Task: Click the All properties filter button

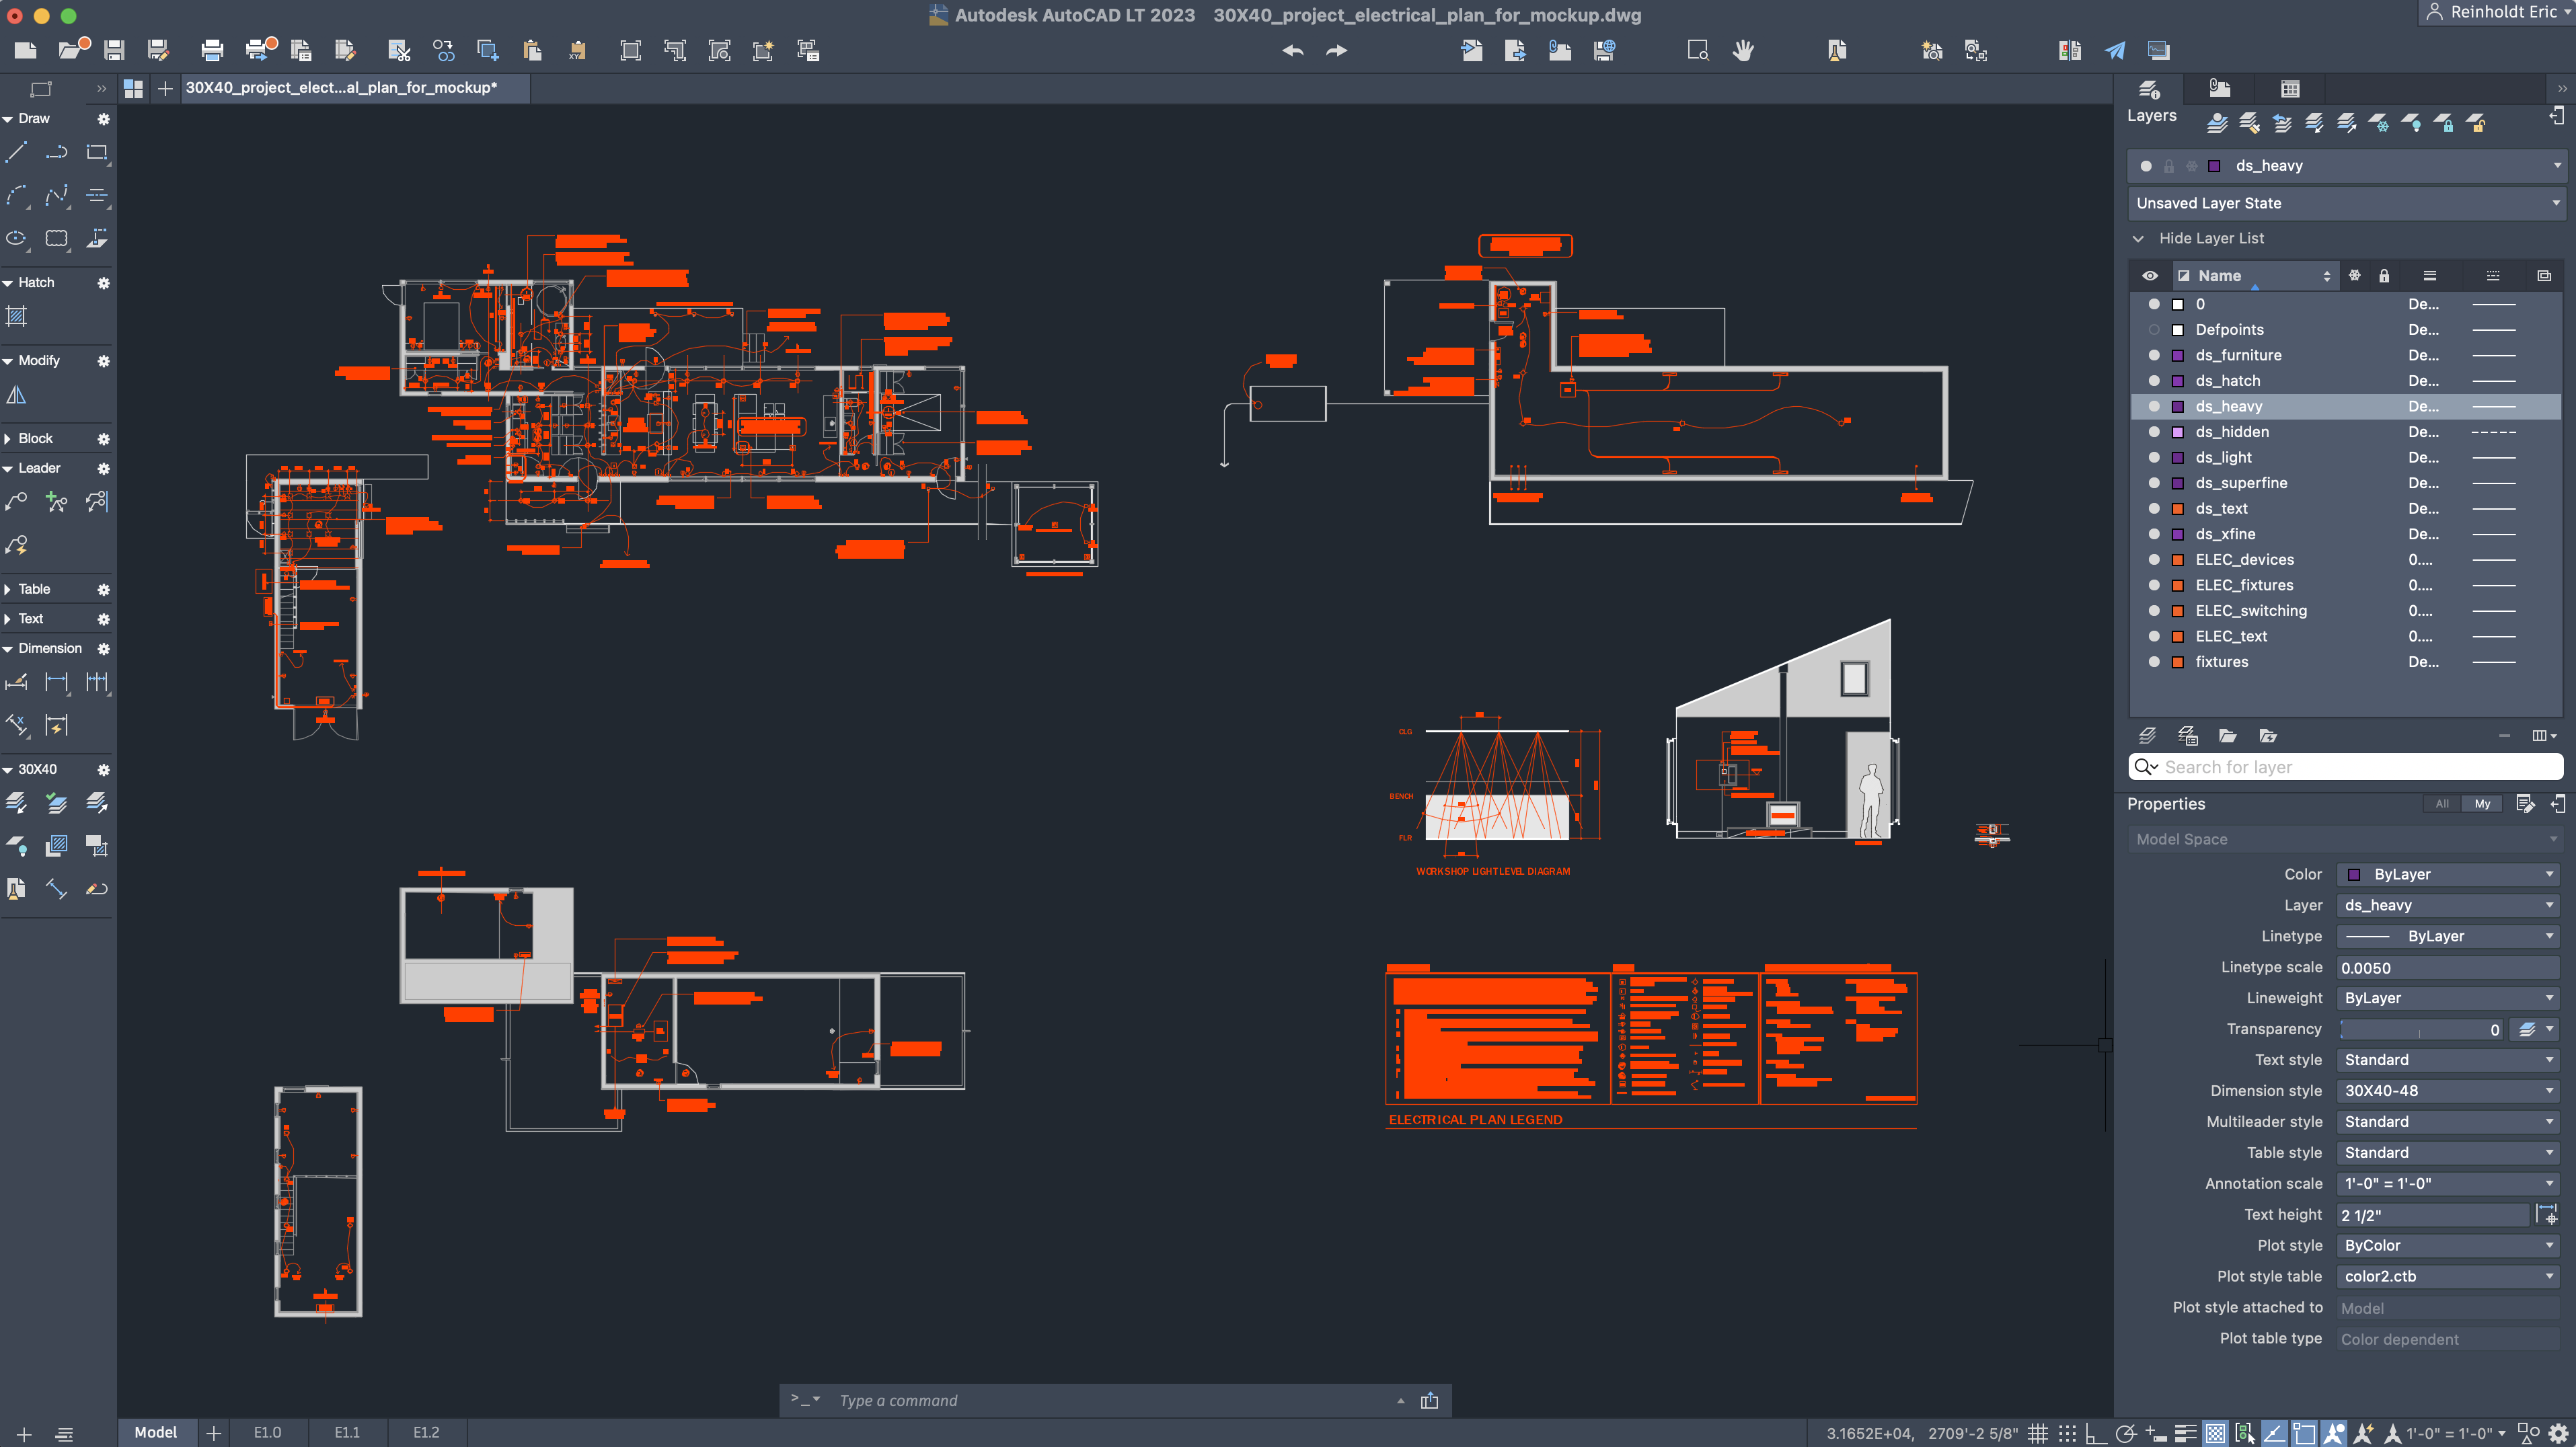Action: pyautogui.click(x=2442, y=804)
